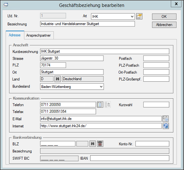This screenshot has width=184, height=170.
Task: Click the Kurzwahl input field
Action: pos(156,105)
